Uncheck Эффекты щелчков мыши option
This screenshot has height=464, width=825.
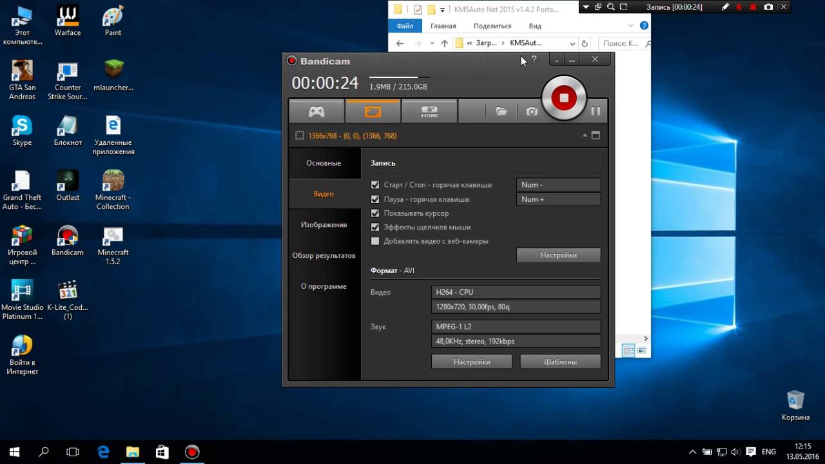[375, 227]
